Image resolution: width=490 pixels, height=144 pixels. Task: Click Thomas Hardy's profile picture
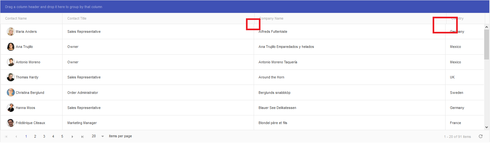[x=11, y=77]
